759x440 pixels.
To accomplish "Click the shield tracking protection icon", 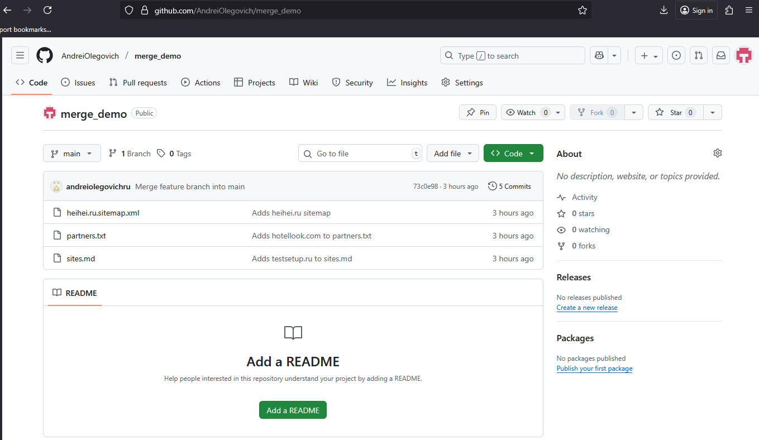I will point(129,10).
